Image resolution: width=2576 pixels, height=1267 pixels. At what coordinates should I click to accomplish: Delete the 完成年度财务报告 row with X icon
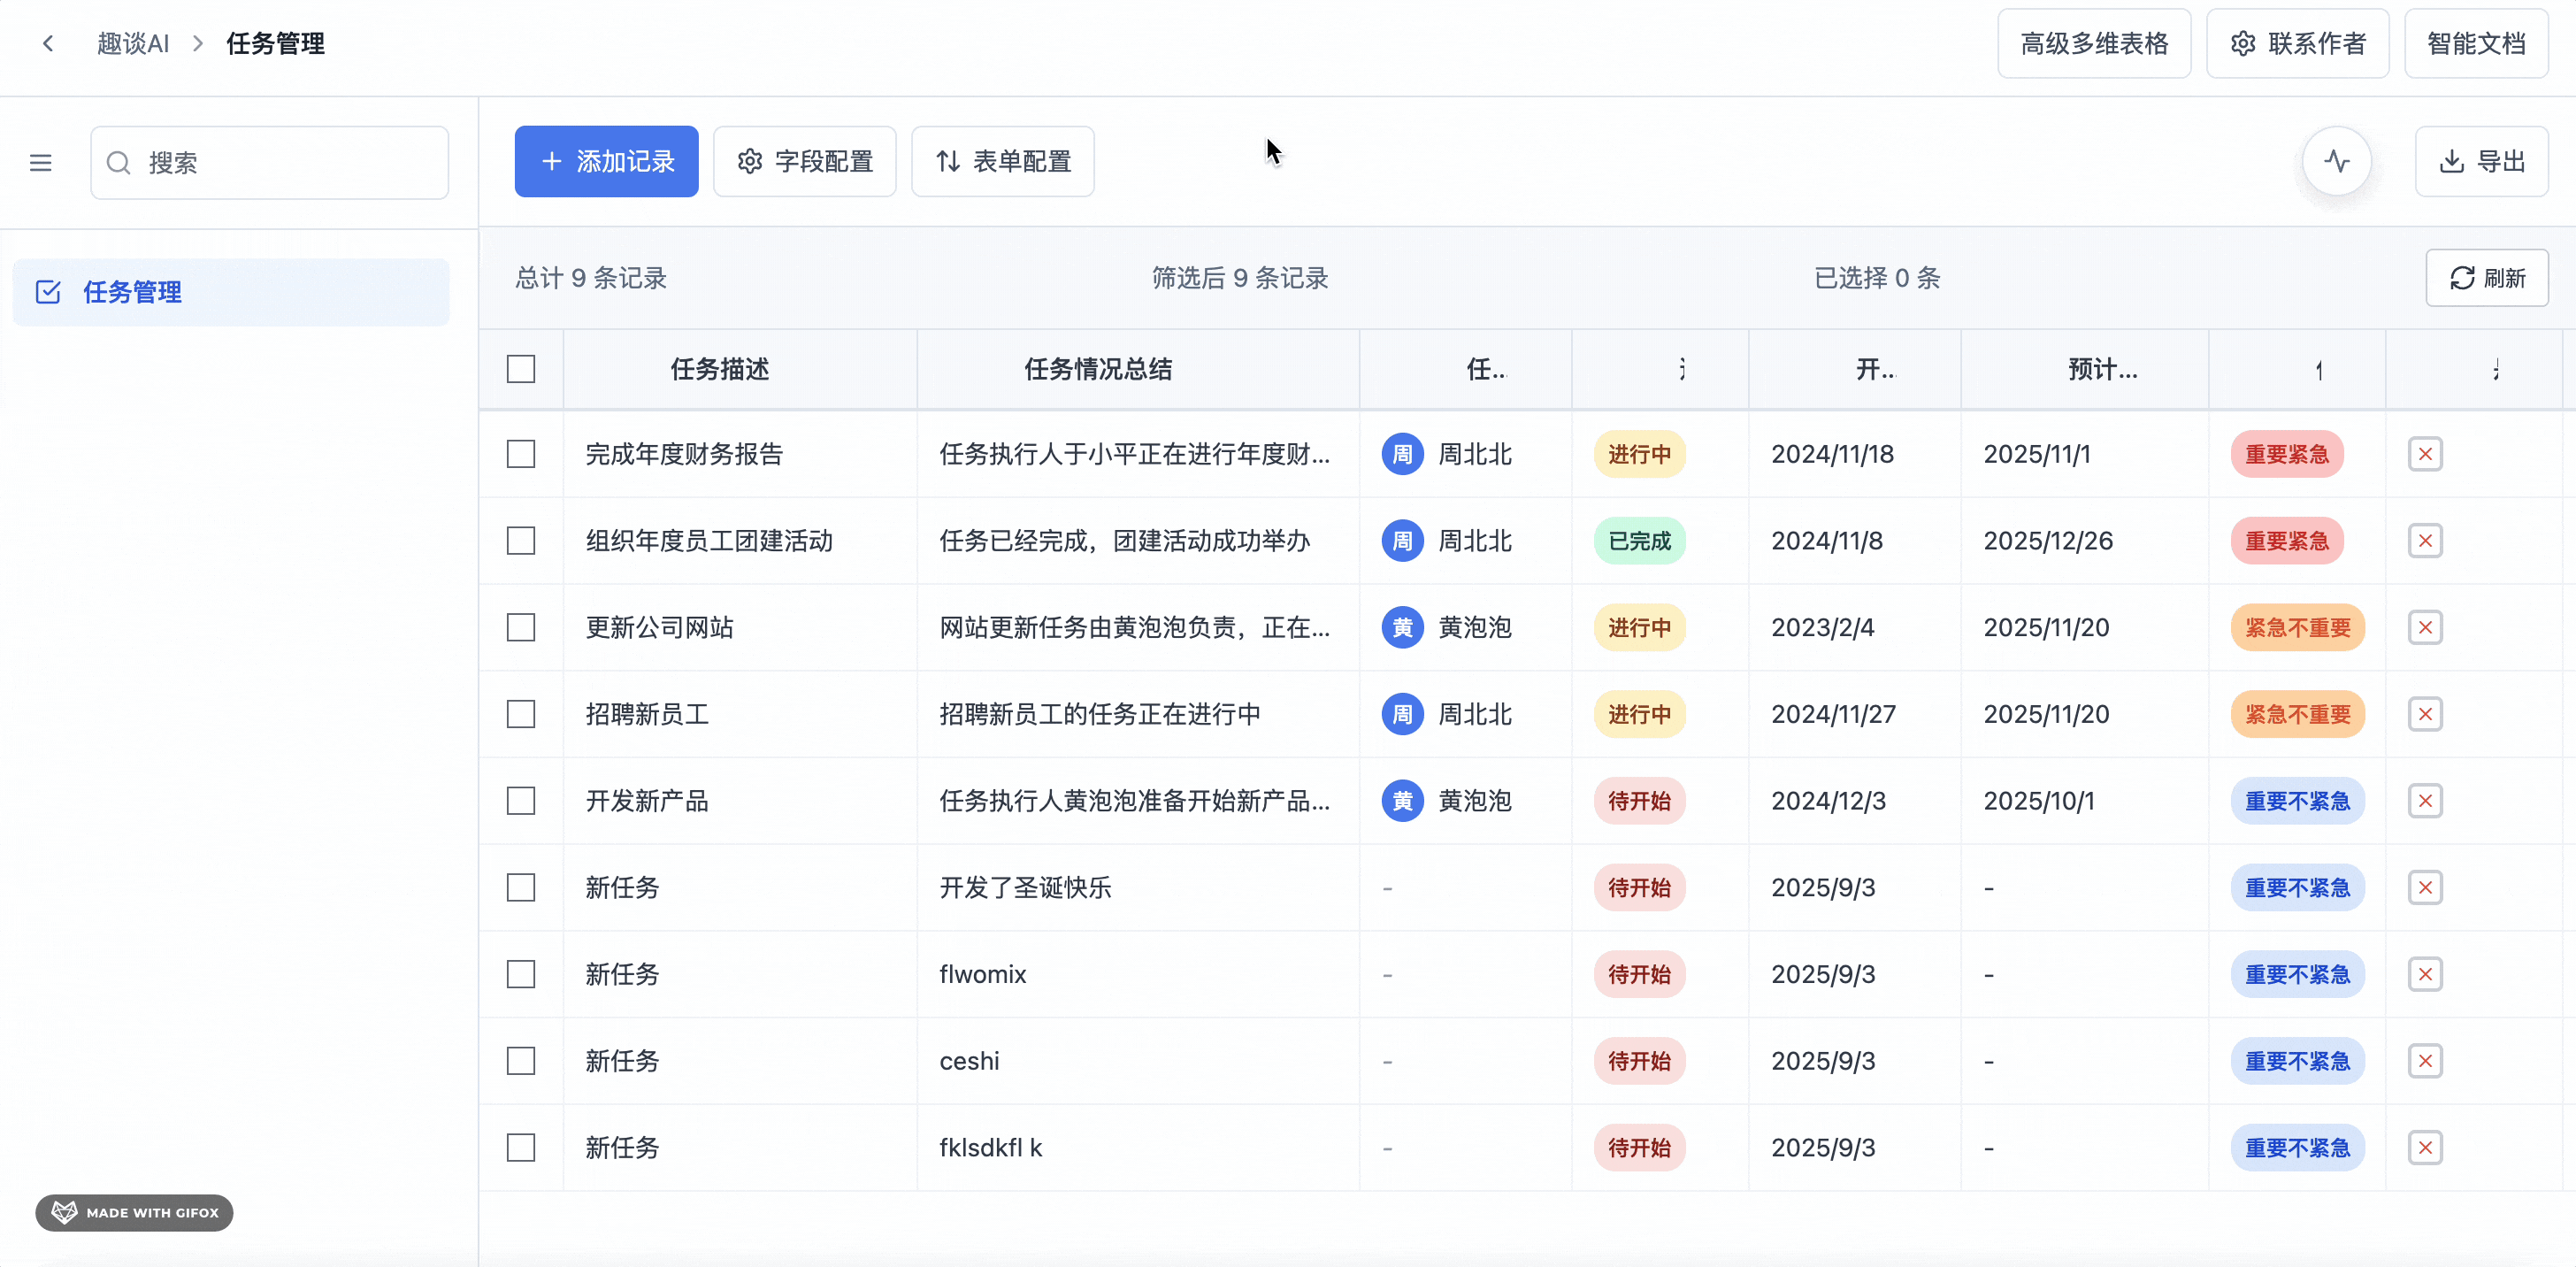click(x=2425, y=454)
